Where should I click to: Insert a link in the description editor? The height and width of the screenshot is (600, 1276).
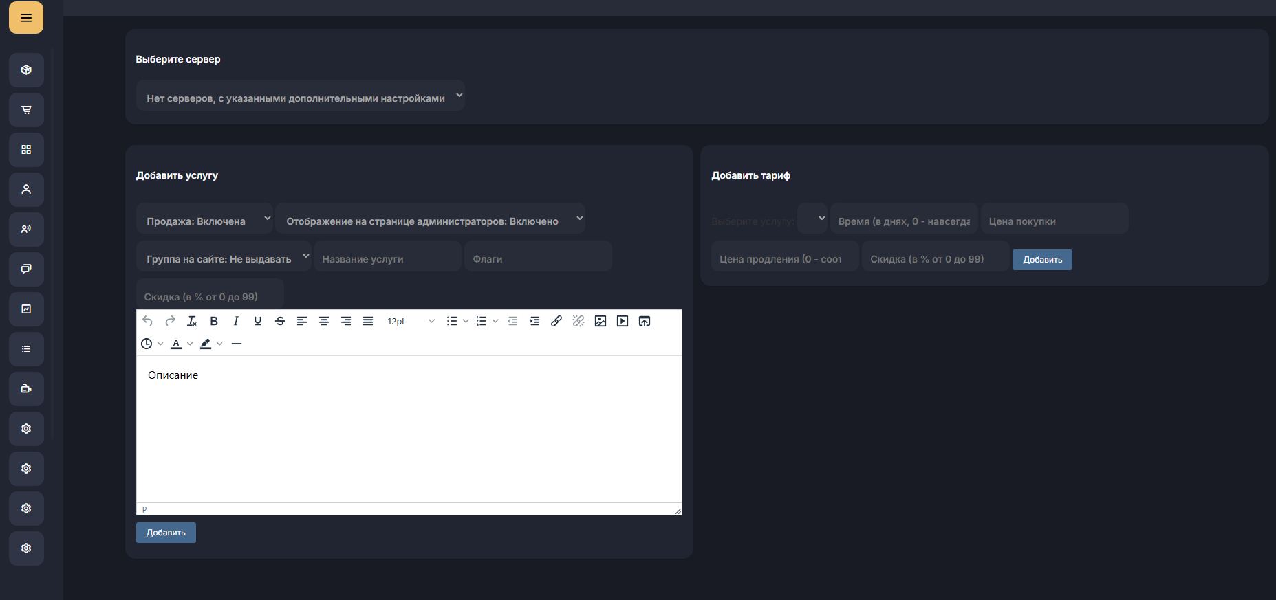tap(556, 321)
